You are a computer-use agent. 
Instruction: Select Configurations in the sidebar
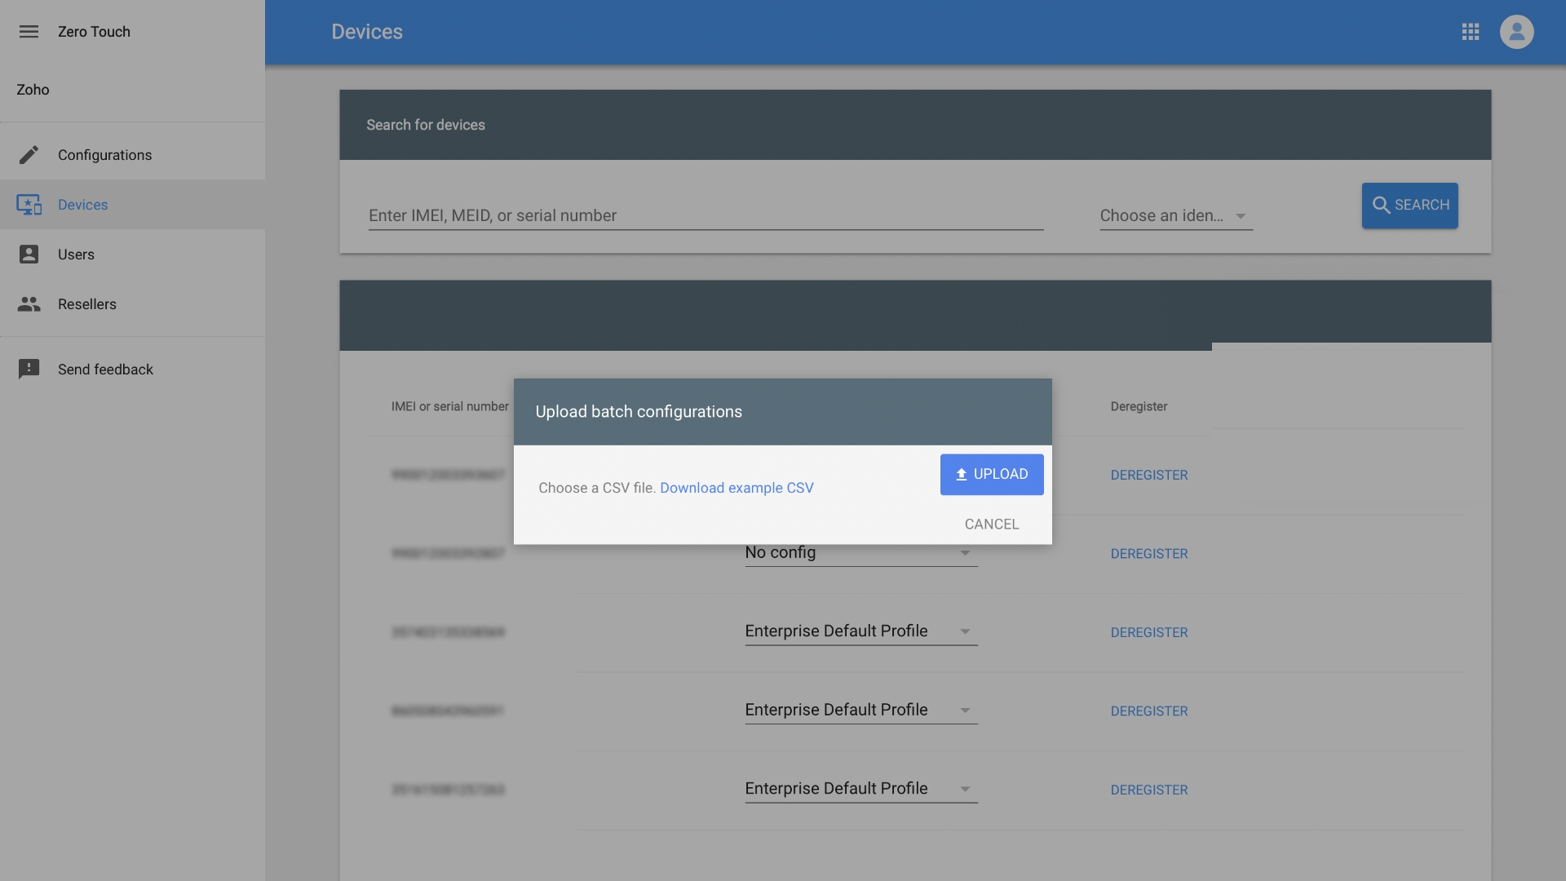tap(104, 155)
